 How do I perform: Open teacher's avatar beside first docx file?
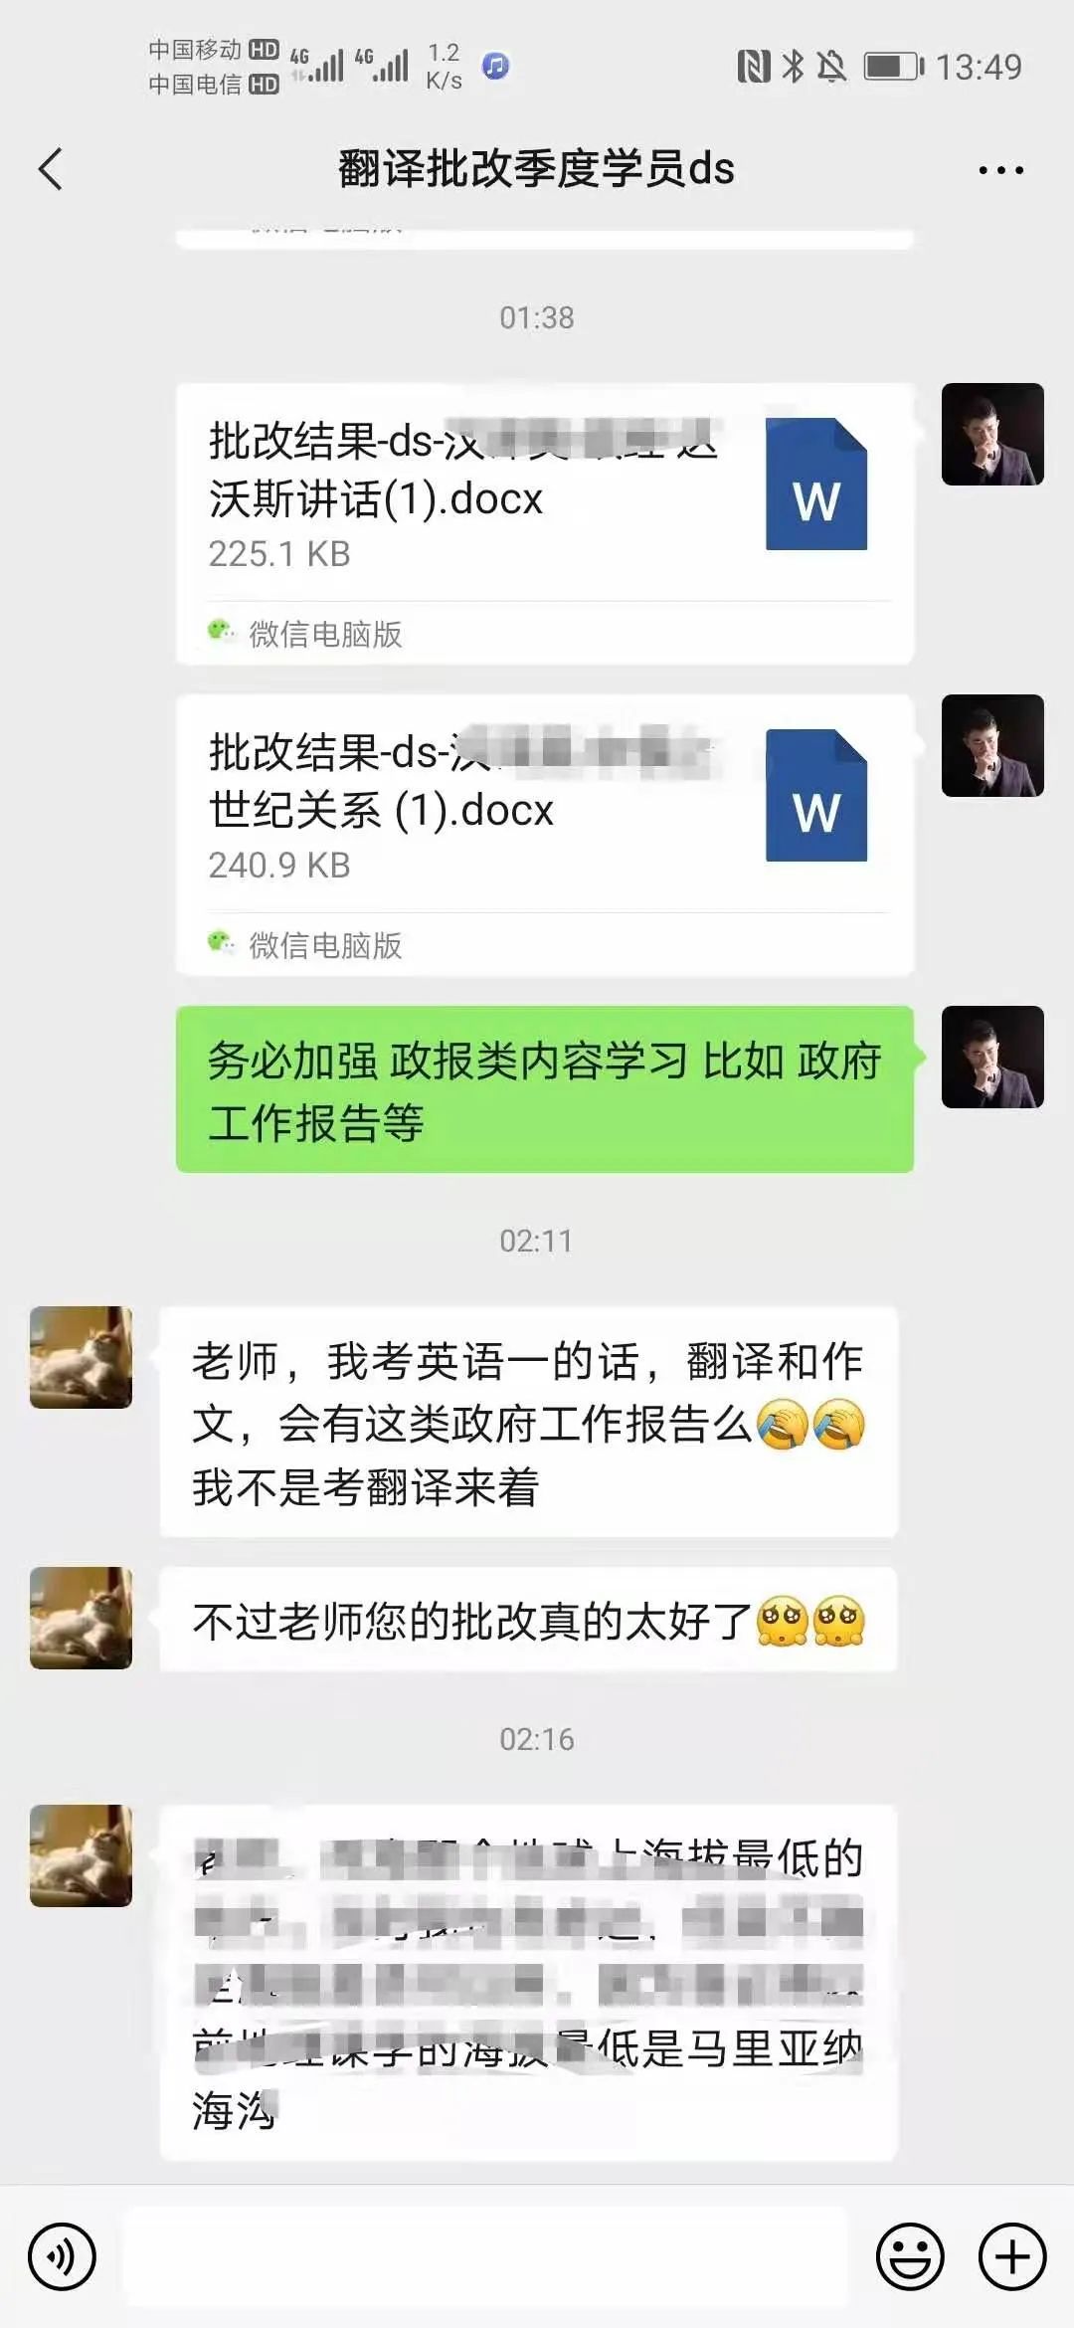tap(992, 434)
